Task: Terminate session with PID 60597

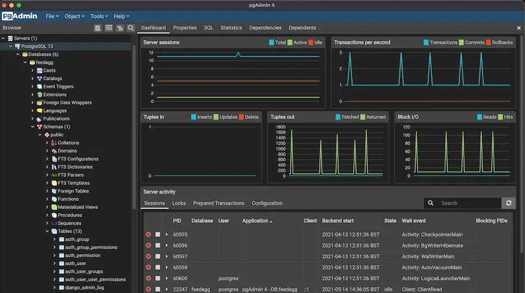Action: click(149, 256)
